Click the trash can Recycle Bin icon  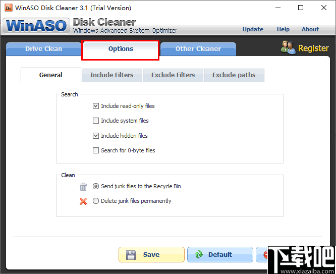click(83, 187)
